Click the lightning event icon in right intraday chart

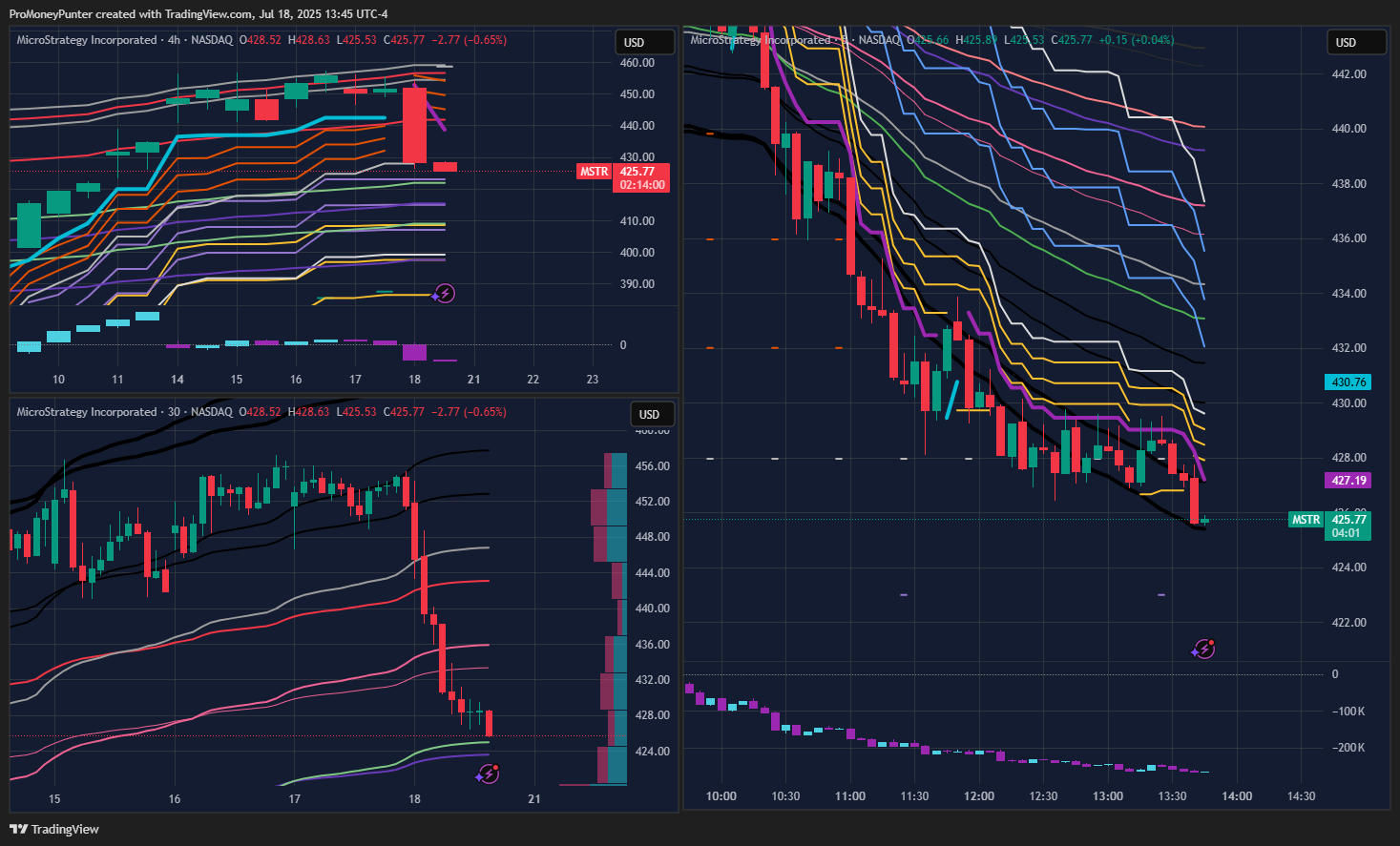click(x=1203, y=650)
